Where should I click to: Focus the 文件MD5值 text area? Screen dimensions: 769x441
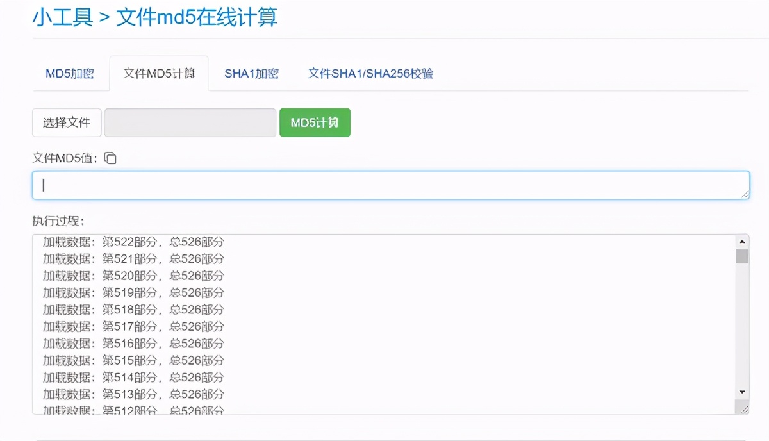[x=391, y=185]
